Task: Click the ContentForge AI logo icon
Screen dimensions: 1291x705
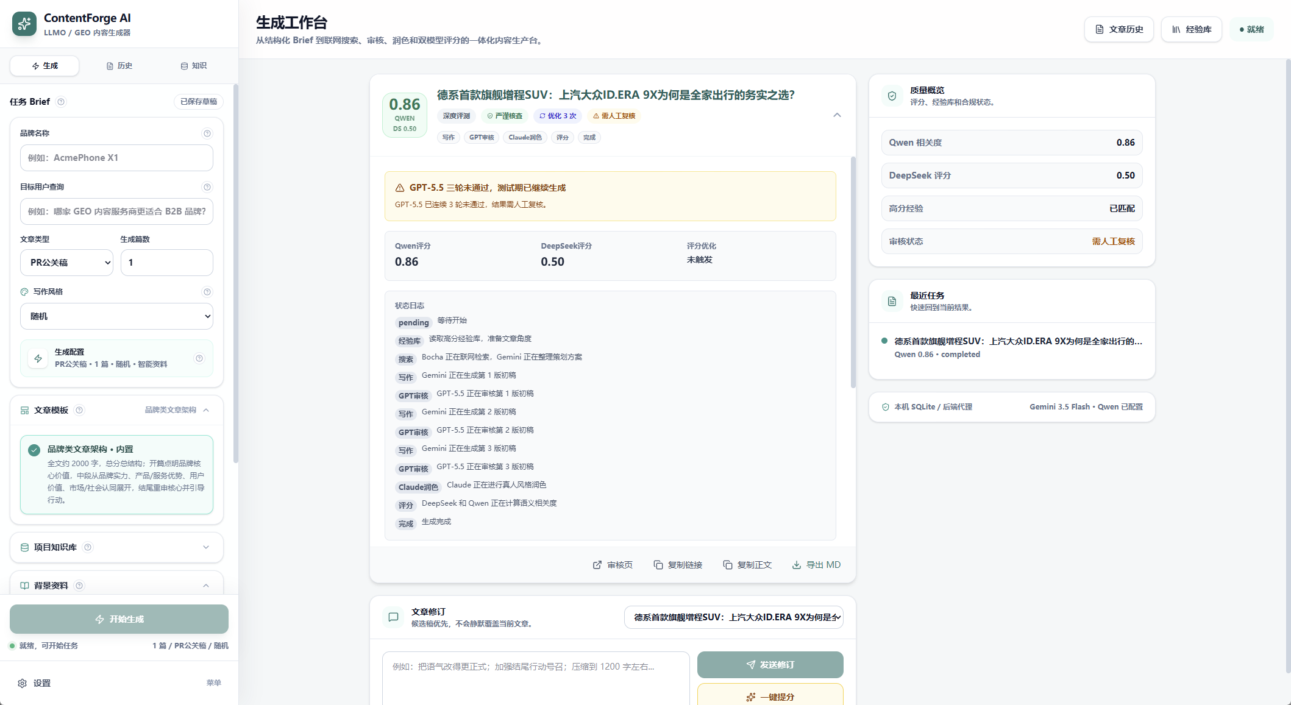Action: point(24,24)
